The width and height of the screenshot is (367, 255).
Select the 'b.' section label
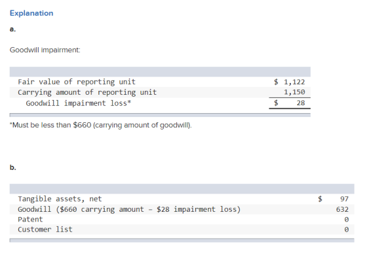[x=13, y=167]
